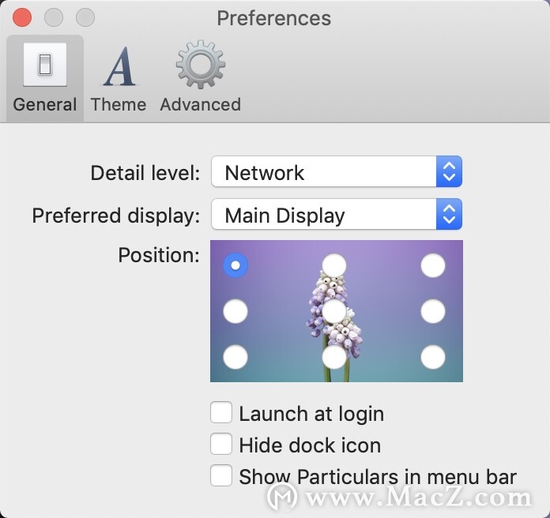Enable Show Particulars in menu bar checkbox

click(x=221, y=475)
